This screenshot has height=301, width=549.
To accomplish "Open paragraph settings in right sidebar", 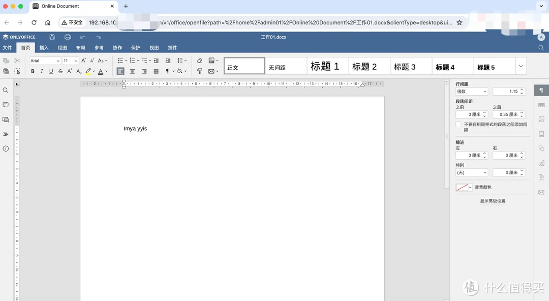I will click(541, 91).
